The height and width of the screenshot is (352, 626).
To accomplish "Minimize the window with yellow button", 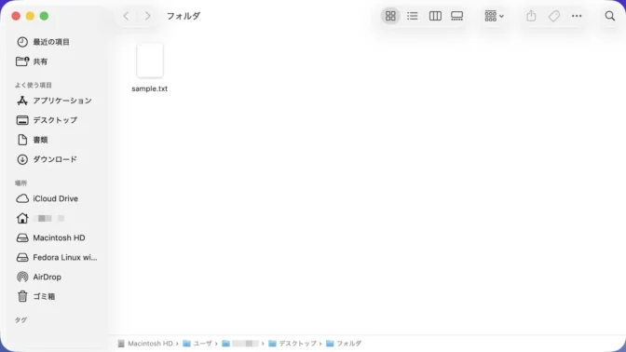I will pyautogui.click(x=30, y=16).
